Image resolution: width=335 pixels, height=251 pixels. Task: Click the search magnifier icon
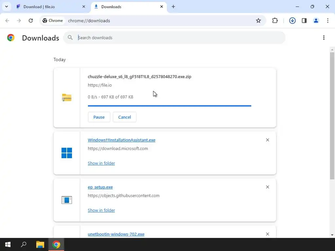click(x=70, y=38)
